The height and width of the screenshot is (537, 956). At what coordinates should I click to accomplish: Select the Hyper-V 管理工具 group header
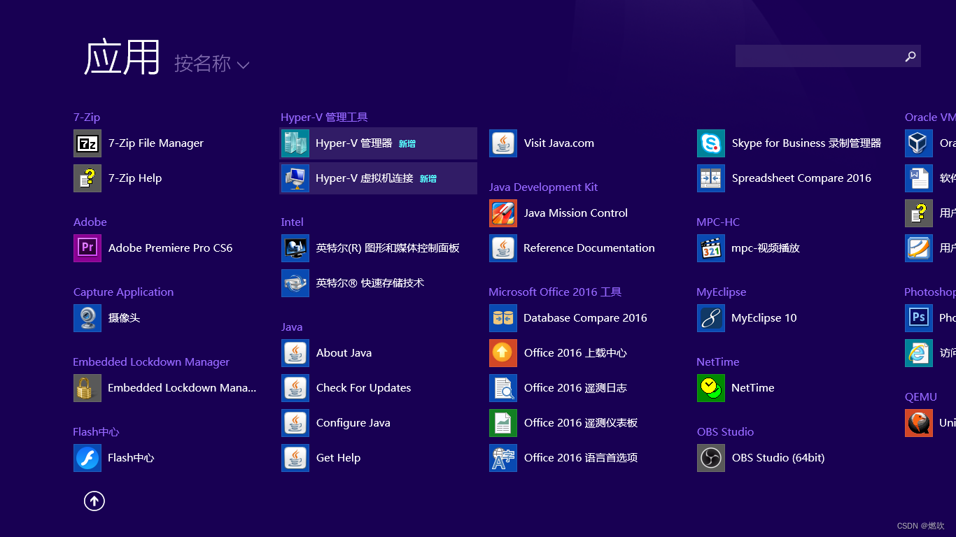324,117
